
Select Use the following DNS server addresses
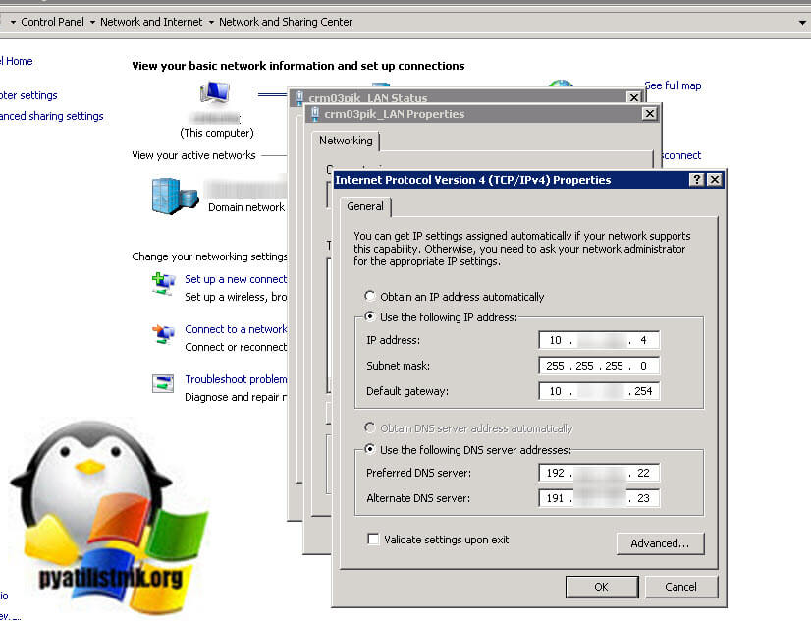click(x=370, y=450)
